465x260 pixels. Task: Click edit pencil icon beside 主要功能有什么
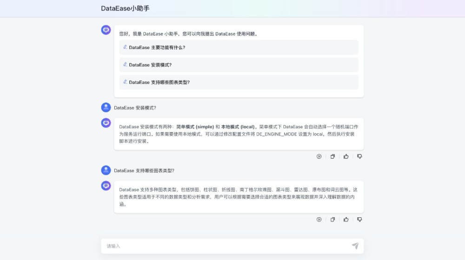(125, 47)
